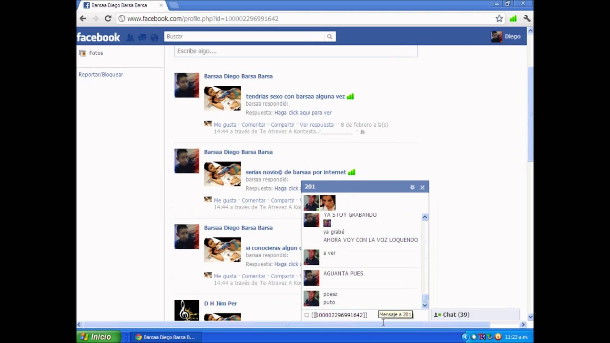The width and height of the screenshot is (610, 343).
Task: Click Me gusta on the first post
Action: pos(225,125)
